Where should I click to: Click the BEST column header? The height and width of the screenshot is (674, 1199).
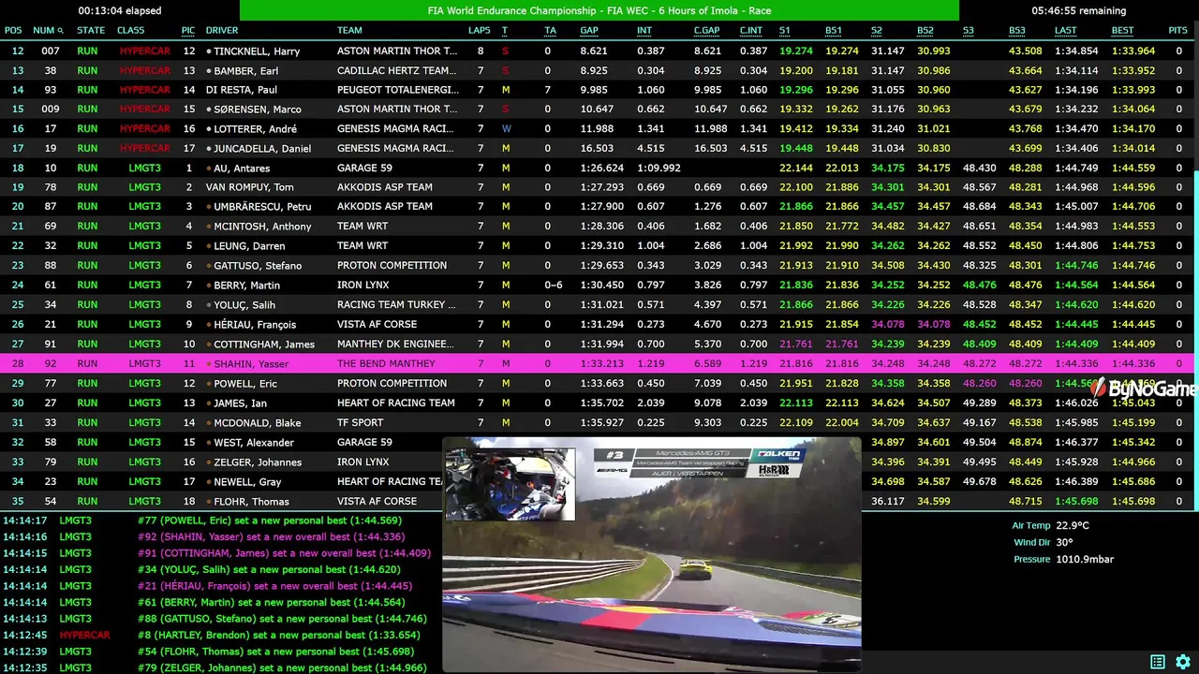(x=1122, y=31)
